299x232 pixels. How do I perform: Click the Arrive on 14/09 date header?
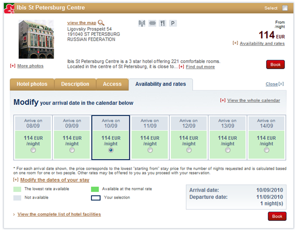point(267,123)
